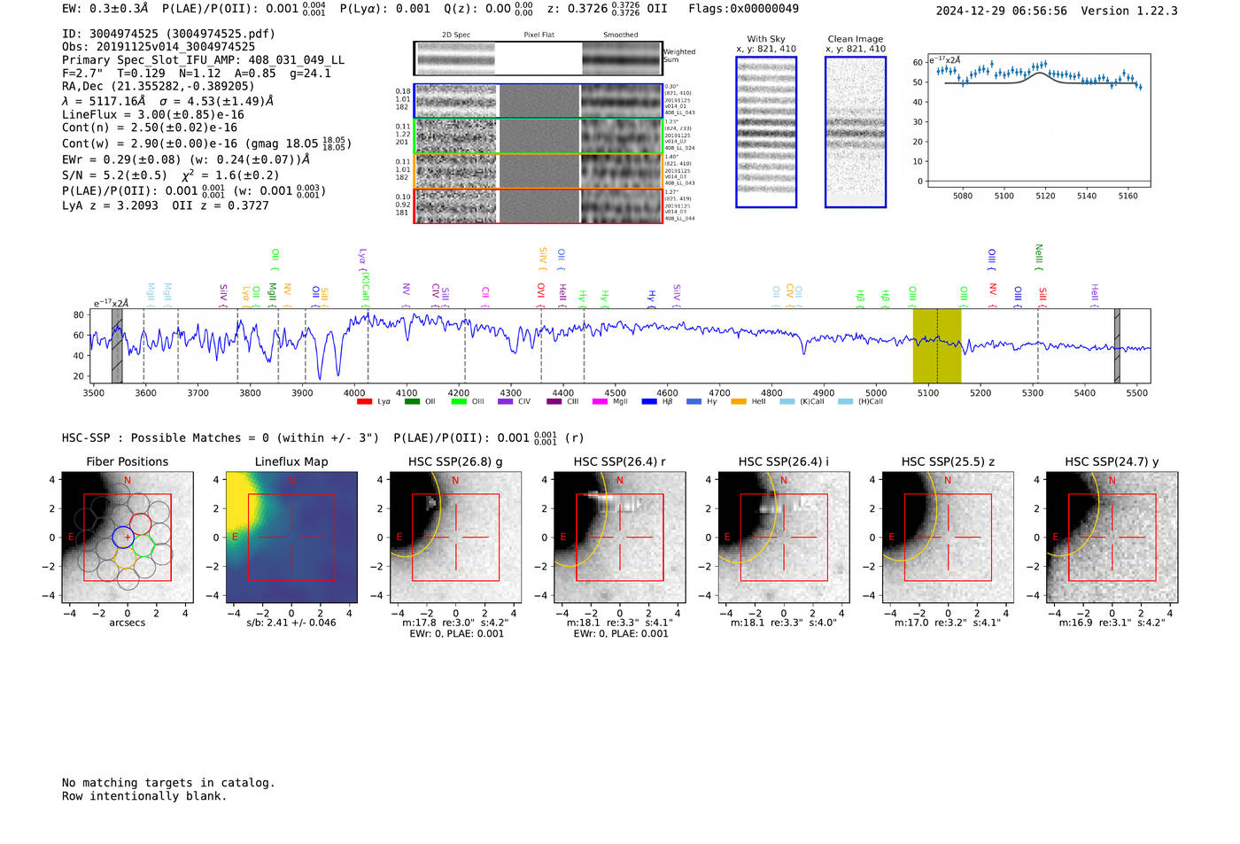Click the hatched gray band near 5460 Å

[x=1117, y=346]
